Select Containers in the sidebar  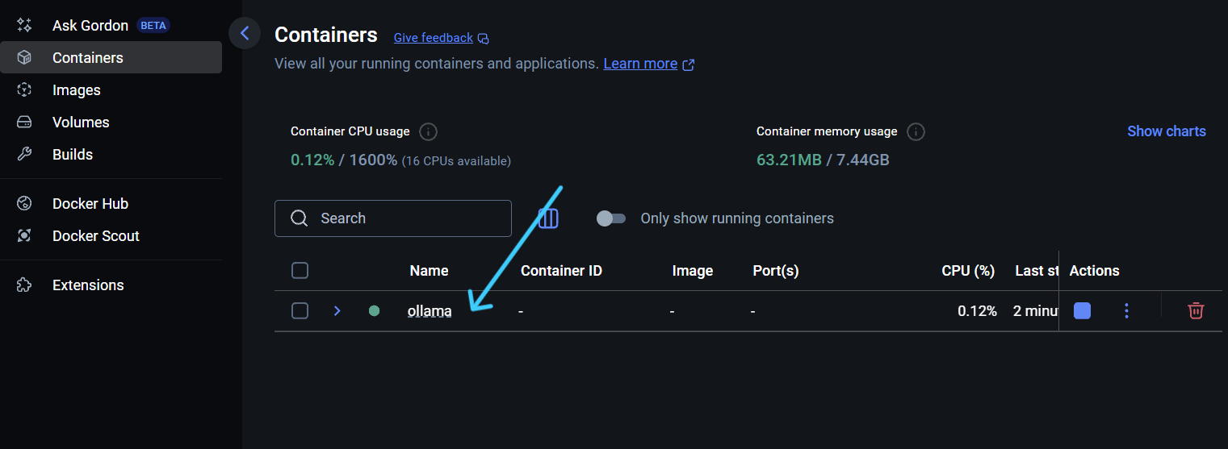(x=111, y=58)
